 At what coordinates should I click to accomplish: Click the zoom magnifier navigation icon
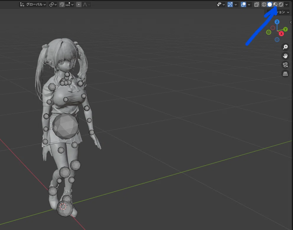[x=285, y=47]
